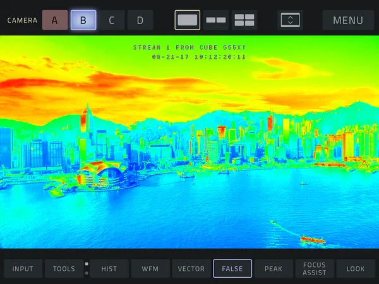
Task: Select camera A
Action: [x=55, y=20]
